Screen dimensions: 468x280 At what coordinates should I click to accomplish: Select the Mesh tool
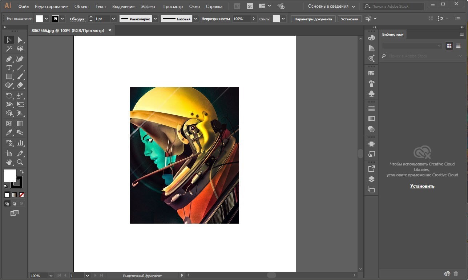point(9,124)
